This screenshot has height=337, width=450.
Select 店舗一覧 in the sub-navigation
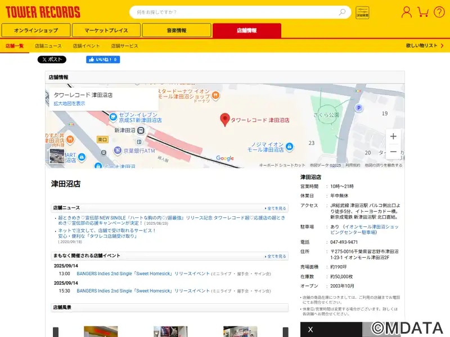tap(15, 46)
